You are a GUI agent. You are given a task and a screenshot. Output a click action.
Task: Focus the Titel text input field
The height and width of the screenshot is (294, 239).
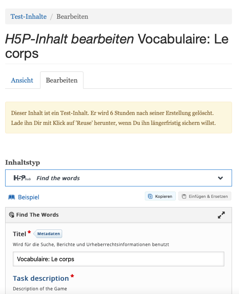click(x=118, y=259)
